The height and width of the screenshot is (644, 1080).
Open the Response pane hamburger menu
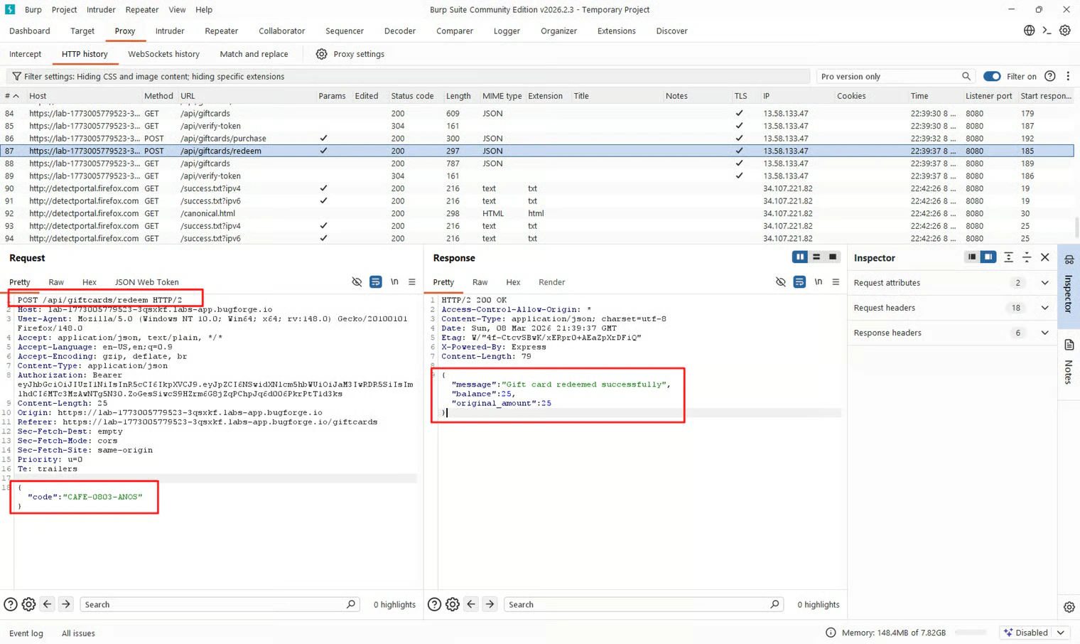(x=836, y=282)
